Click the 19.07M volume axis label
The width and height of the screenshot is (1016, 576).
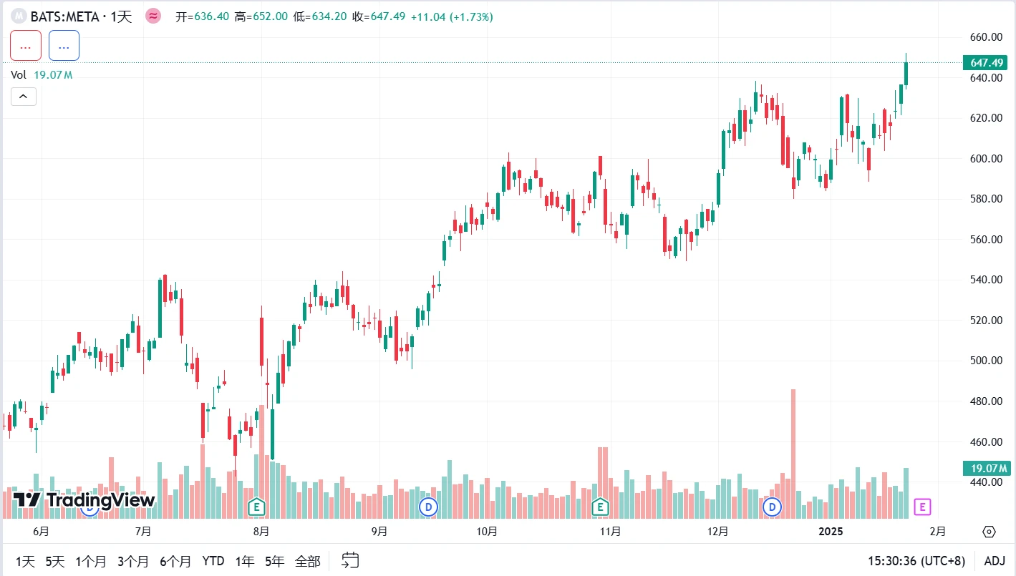987,469
